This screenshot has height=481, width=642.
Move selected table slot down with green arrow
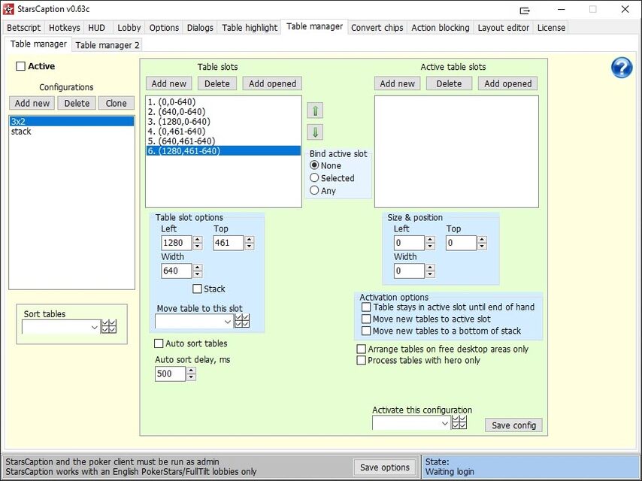click(x=315, y=132)
